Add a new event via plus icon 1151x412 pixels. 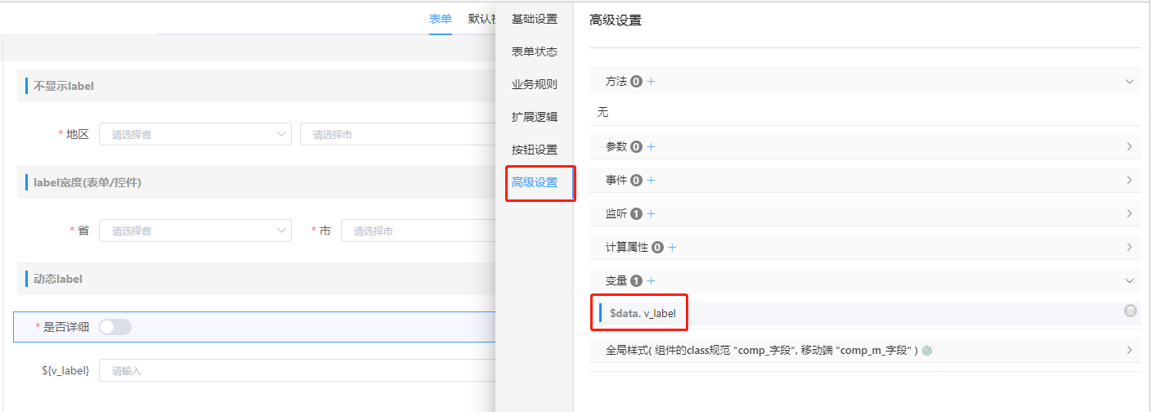click(x=652, y=180)
